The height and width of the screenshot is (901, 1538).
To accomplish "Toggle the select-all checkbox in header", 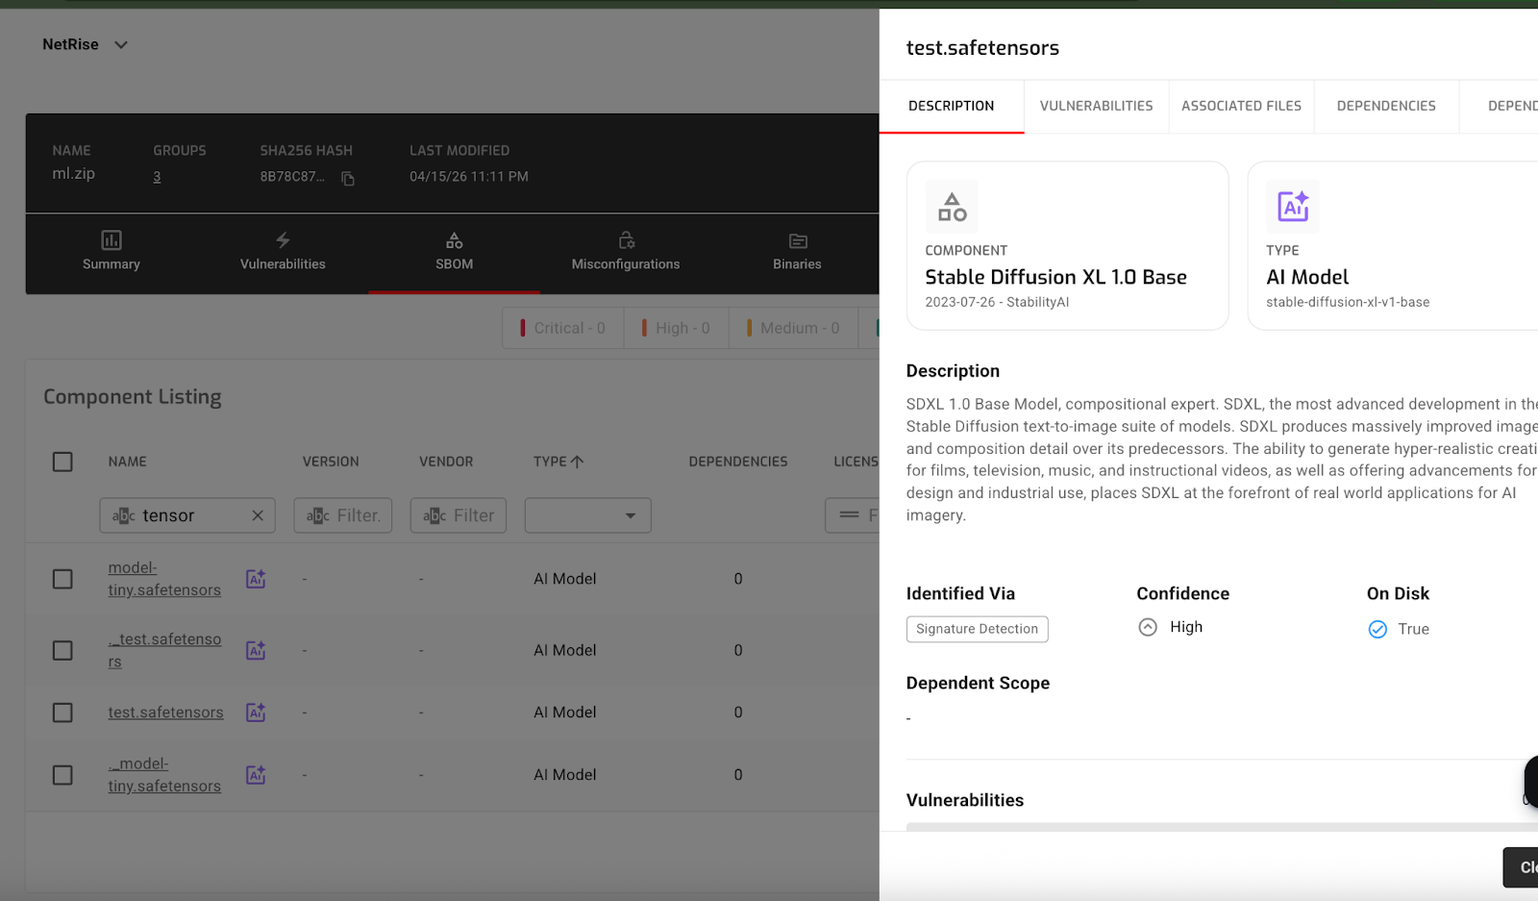I will pyautogui.click(x=62, y=462).
